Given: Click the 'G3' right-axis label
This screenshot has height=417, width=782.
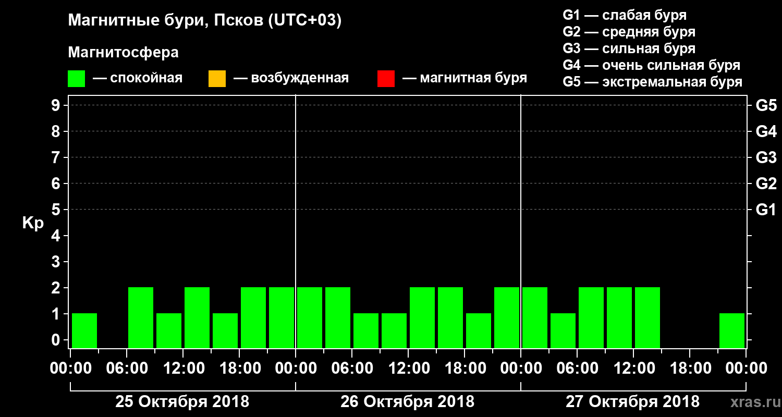Looking at the screenshot, I should click(766, 157).
